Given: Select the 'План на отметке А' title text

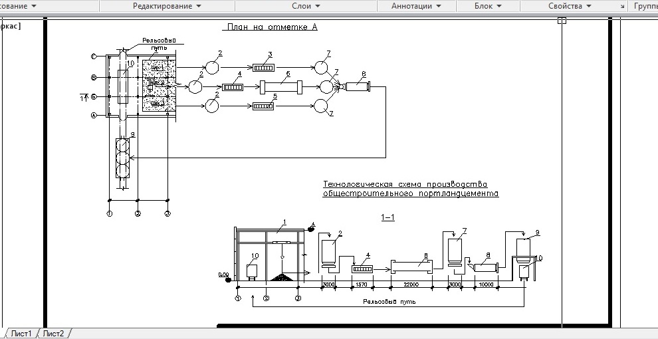Looking at the screenshot, I should [272, 27].
